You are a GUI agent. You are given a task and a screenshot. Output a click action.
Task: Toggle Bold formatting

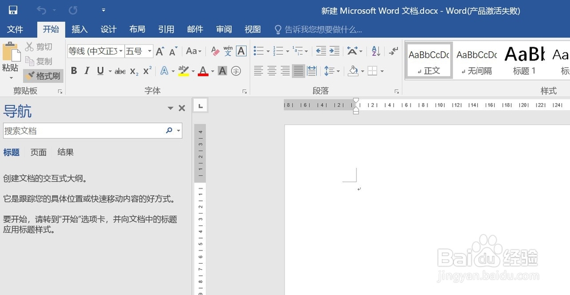coord(74,71)
